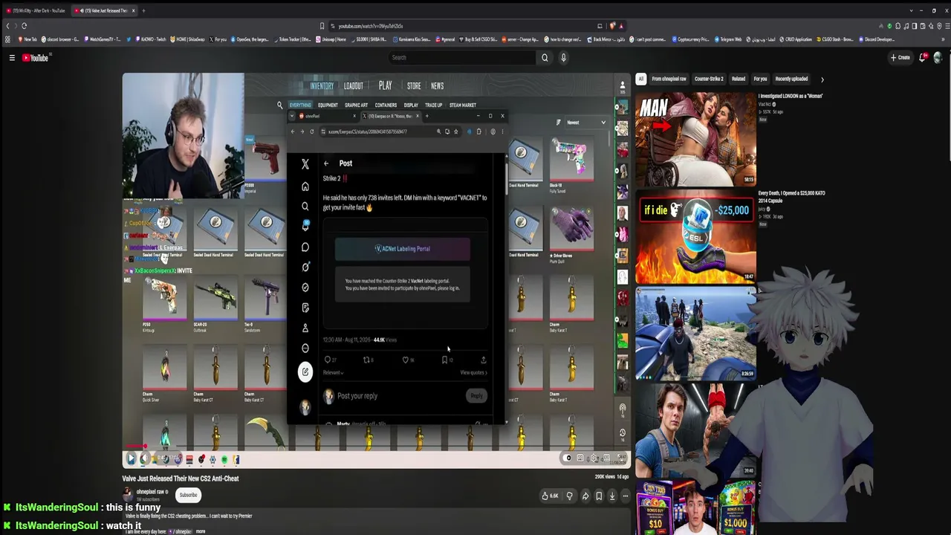Image resolution: width=951 pixels, height=535 pixels.
Task: Click the "Valve Just Released Their New CS2 Anti-Cheat" title
Action: point(181,479)
